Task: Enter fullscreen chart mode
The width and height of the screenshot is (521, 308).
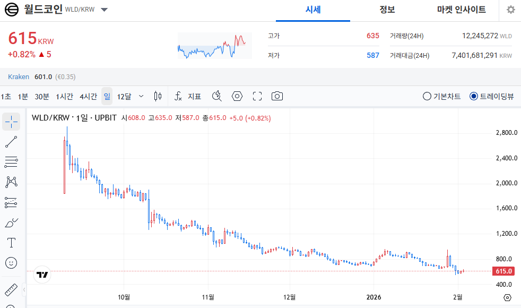Action: pyautogui.click(x=257, y=96)
